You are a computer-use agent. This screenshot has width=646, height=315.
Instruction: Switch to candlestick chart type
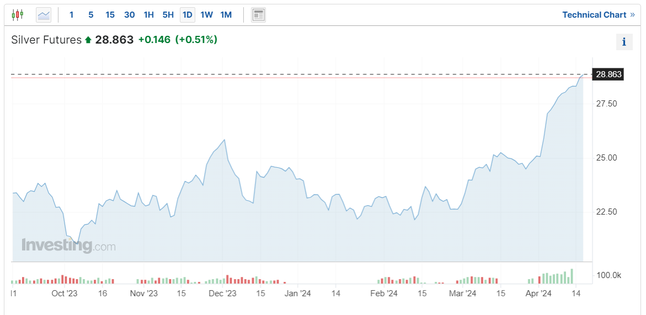(x=18, y=15)
